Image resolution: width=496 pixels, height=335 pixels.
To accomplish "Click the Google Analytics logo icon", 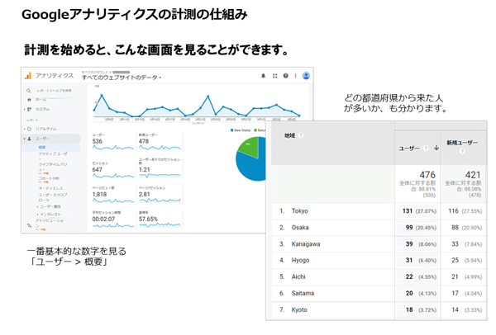I will pyautogui.click(x=28, y=76).
